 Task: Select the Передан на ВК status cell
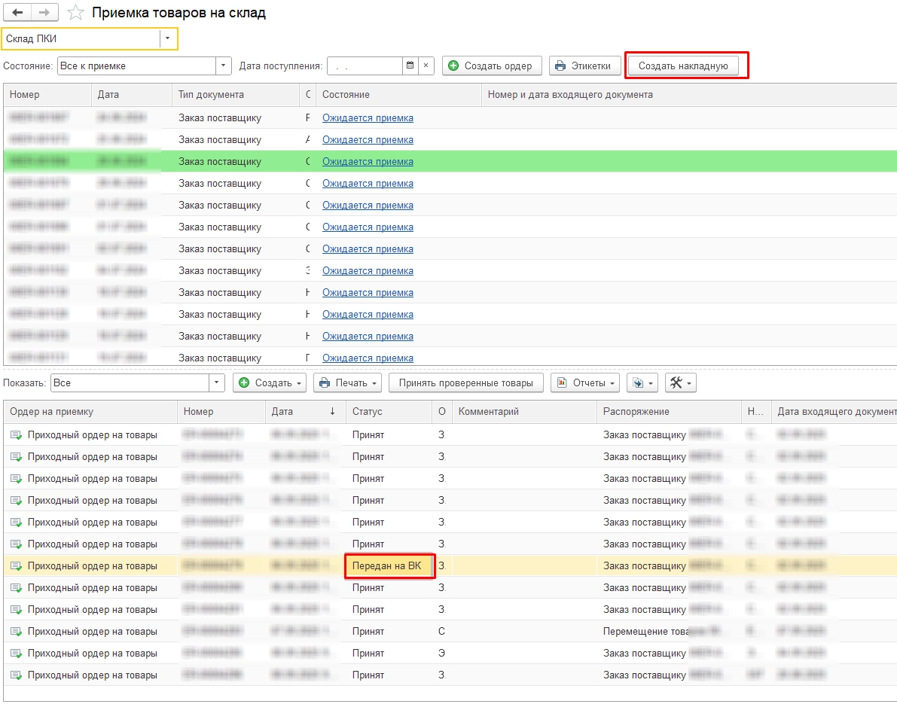coord(389,566)
